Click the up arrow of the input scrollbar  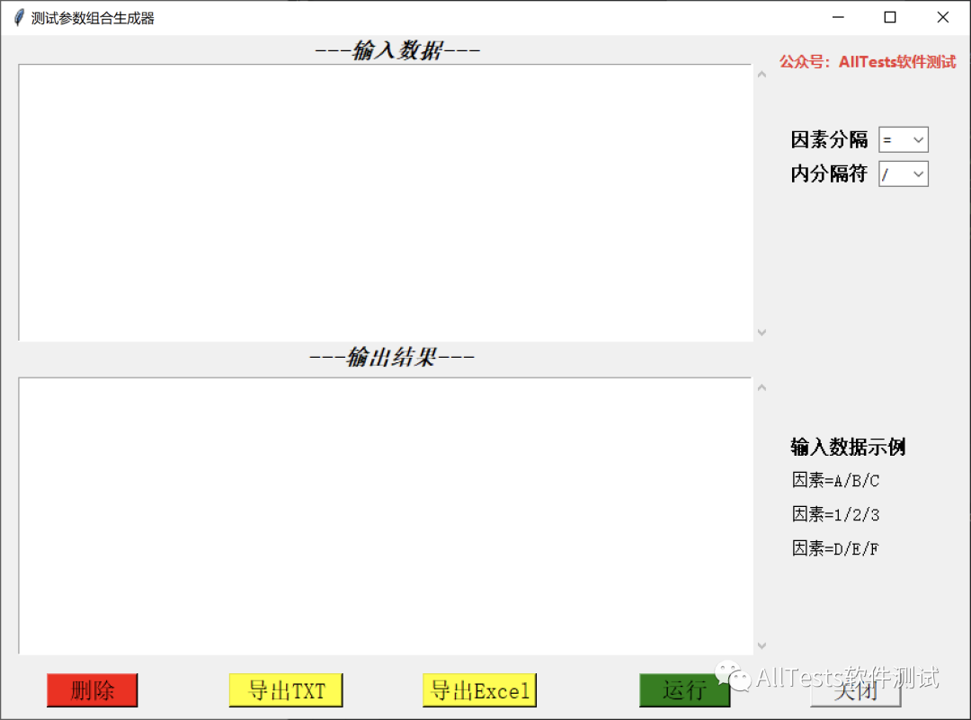click(x=762, y=75)
